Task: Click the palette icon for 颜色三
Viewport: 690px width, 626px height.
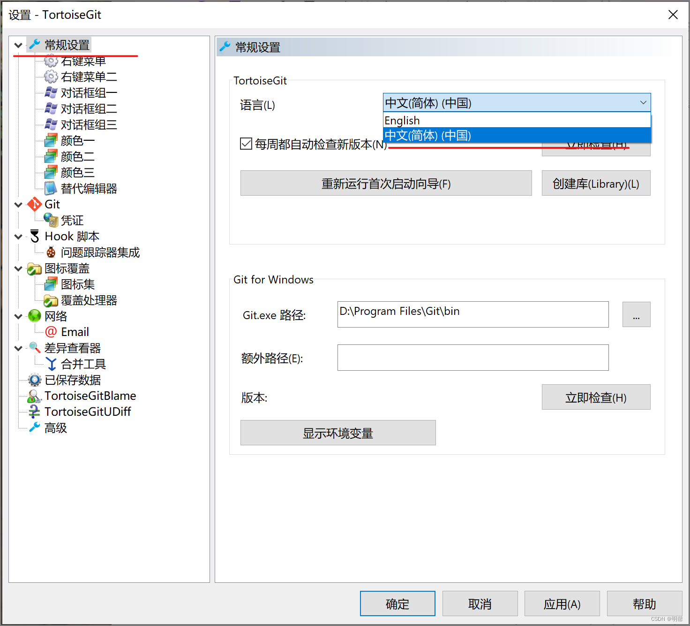Action: (x=51, y=172)
